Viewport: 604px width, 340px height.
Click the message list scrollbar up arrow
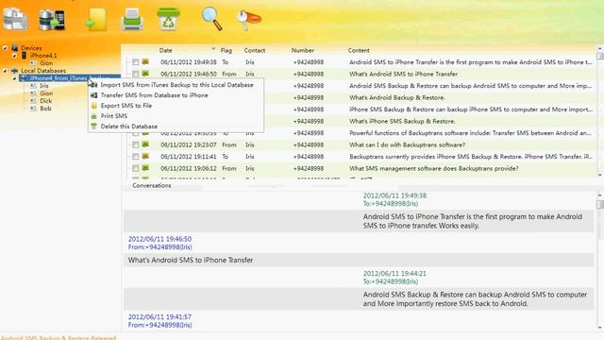pyautogui.click(x=600, y=48)
